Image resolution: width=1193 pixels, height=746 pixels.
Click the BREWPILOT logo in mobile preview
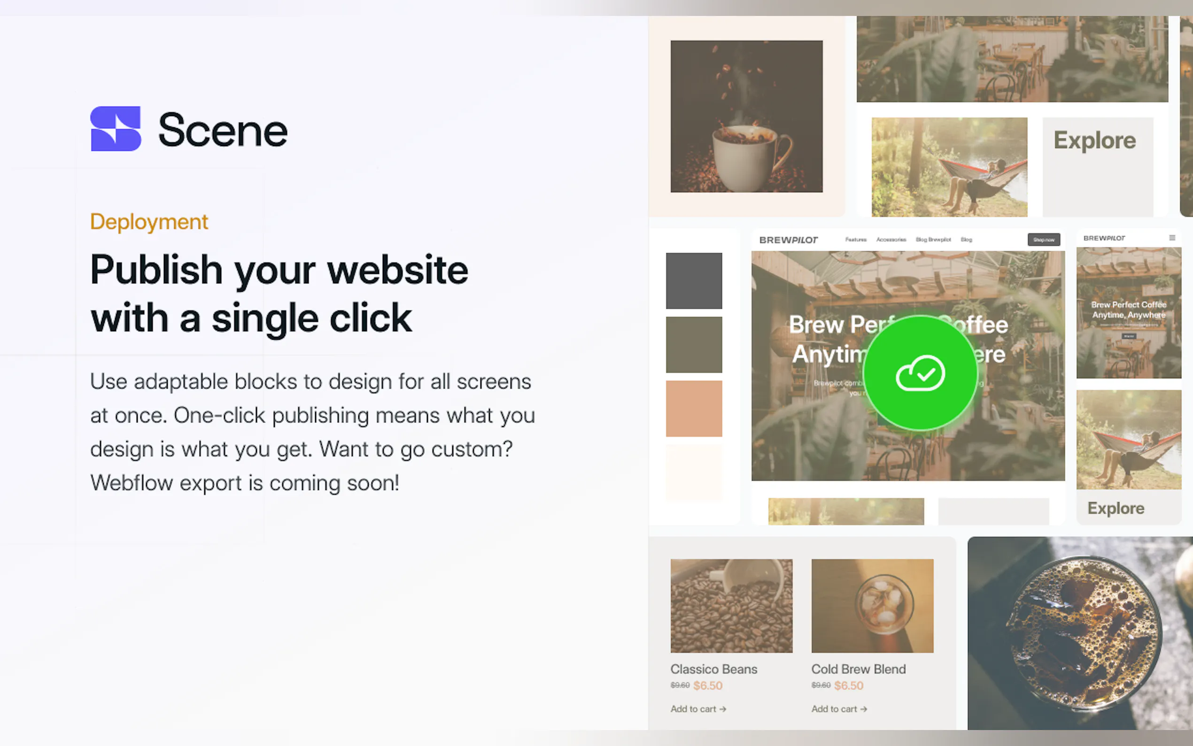(1104, 238)
